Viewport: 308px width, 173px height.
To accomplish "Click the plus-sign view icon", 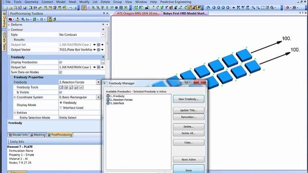I will click(233, 8).
